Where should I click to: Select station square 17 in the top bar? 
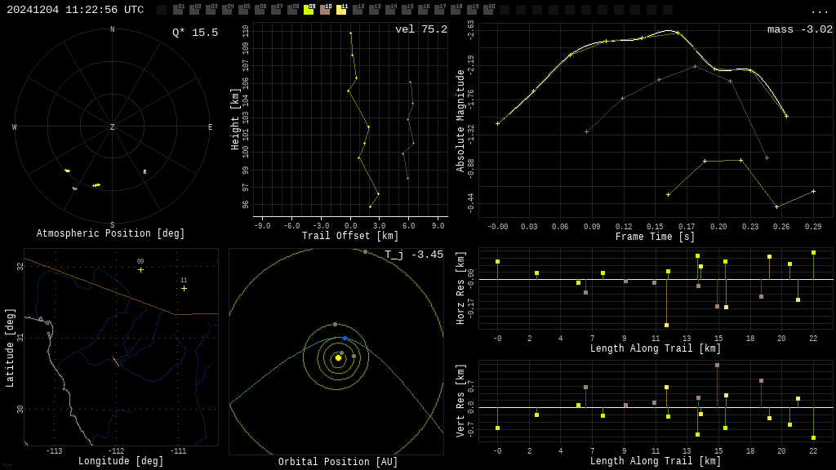[x=438, y=10]
